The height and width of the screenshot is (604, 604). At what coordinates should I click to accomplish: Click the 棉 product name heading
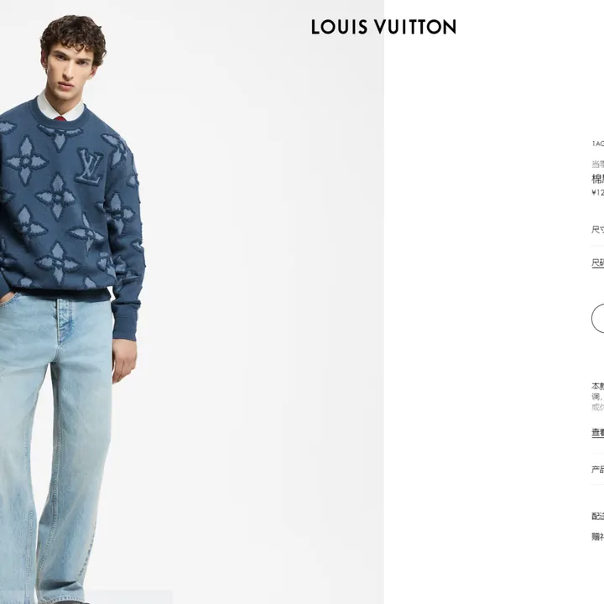pos(598,179)
